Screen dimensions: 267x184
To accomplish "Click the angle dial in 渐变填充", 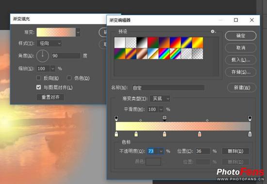I will click(43, 56).
